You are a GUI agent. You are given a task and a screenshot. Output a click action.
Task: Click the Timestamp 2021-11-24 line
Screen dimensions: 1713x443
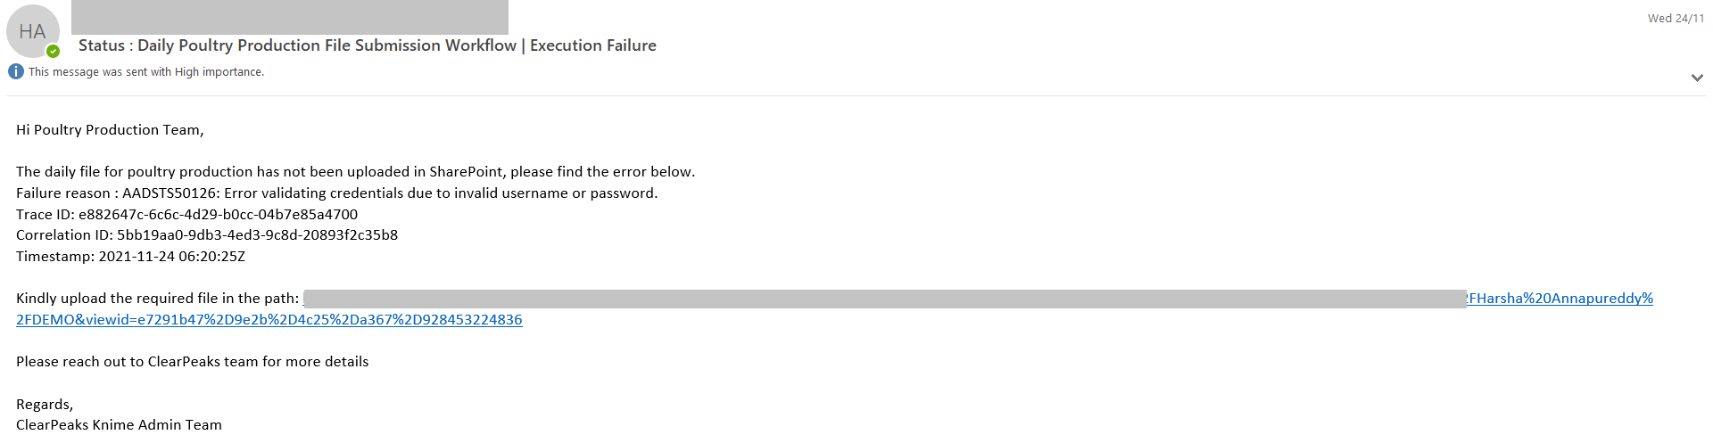[130, 257]
